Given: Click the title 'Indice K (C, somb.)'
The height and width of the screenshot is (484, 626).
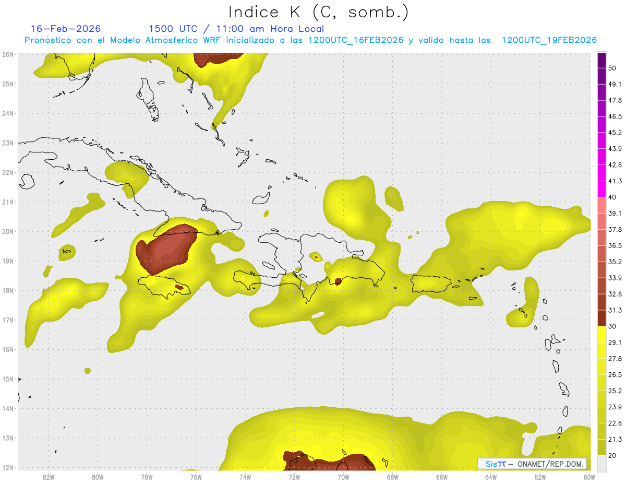Looking at the screenshot, I should [x=319, y=11].
